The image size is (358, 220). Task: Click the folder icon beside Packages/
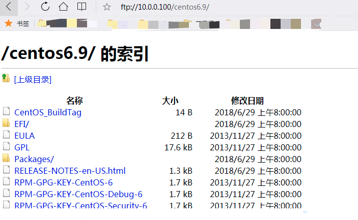(x=6, y=158)
